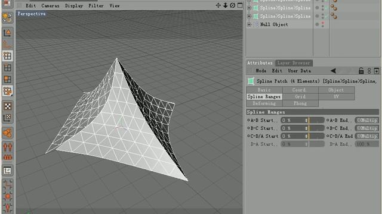Open the Coord properties tab
Screen dimensions: 382x214
[300, 90]
